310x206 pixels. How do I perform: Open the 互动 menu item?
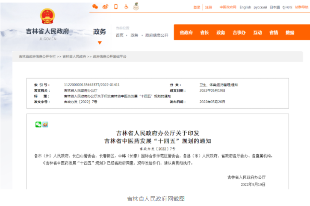click(257, 32)
